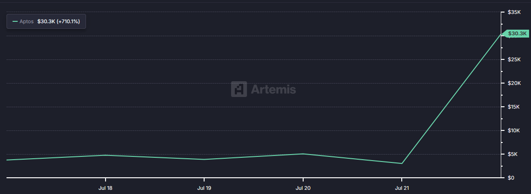The width and height of the screenshot is (531, 194).
Task: Click the $35K axis label
Action: (514, 12)
